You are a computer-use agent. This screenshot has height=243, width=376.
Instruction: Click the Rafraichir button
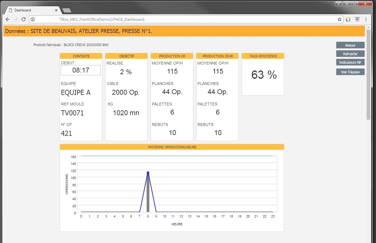350,54
